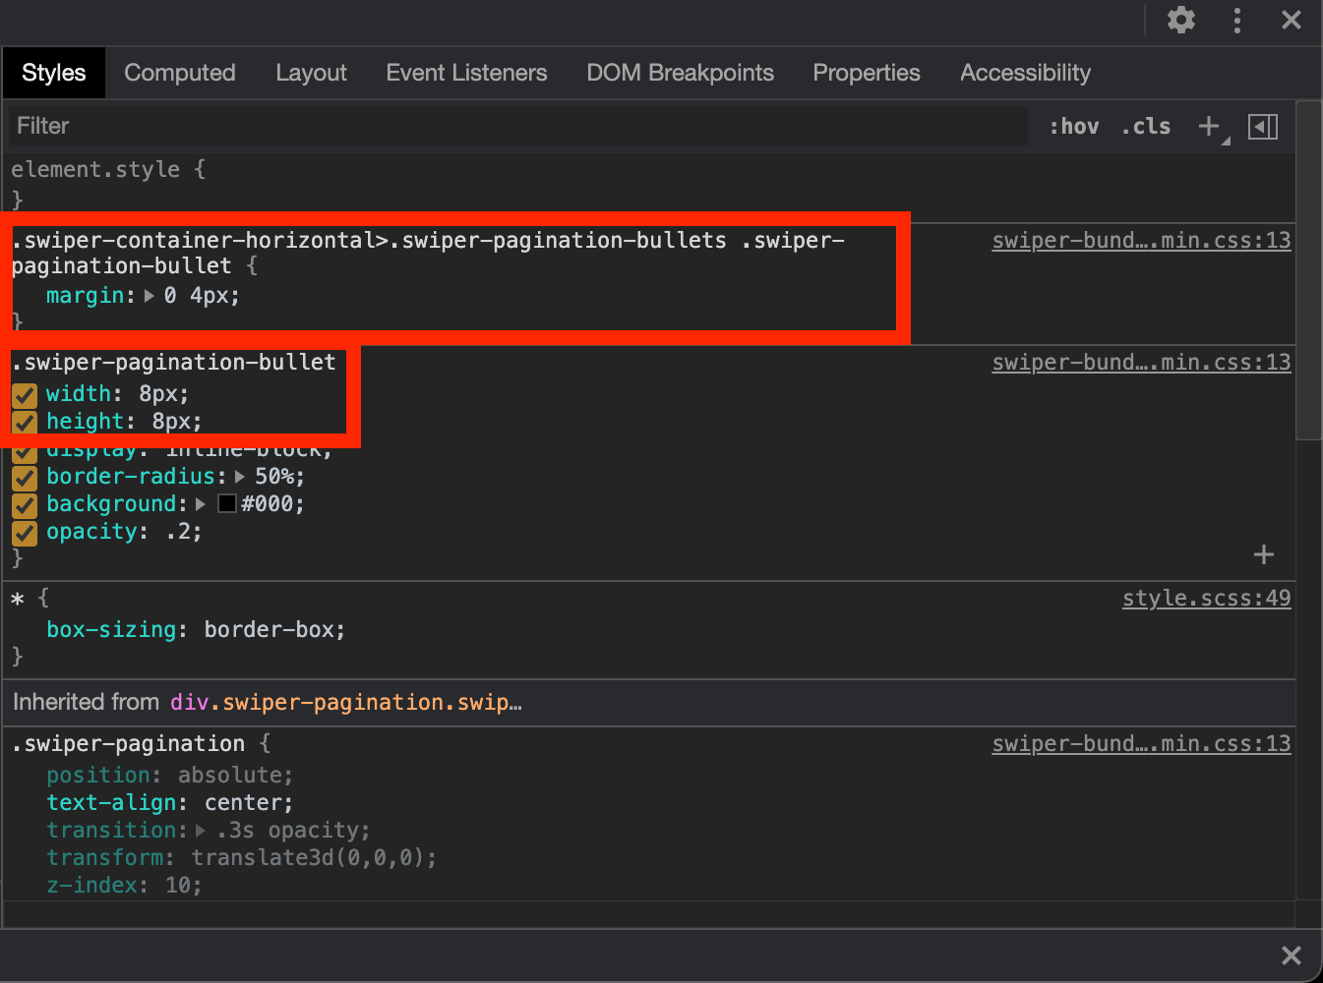The image size is (1323, 983).
Task: Click the vertical scrollbar of Styles pane
Action: coord(1308,269)
